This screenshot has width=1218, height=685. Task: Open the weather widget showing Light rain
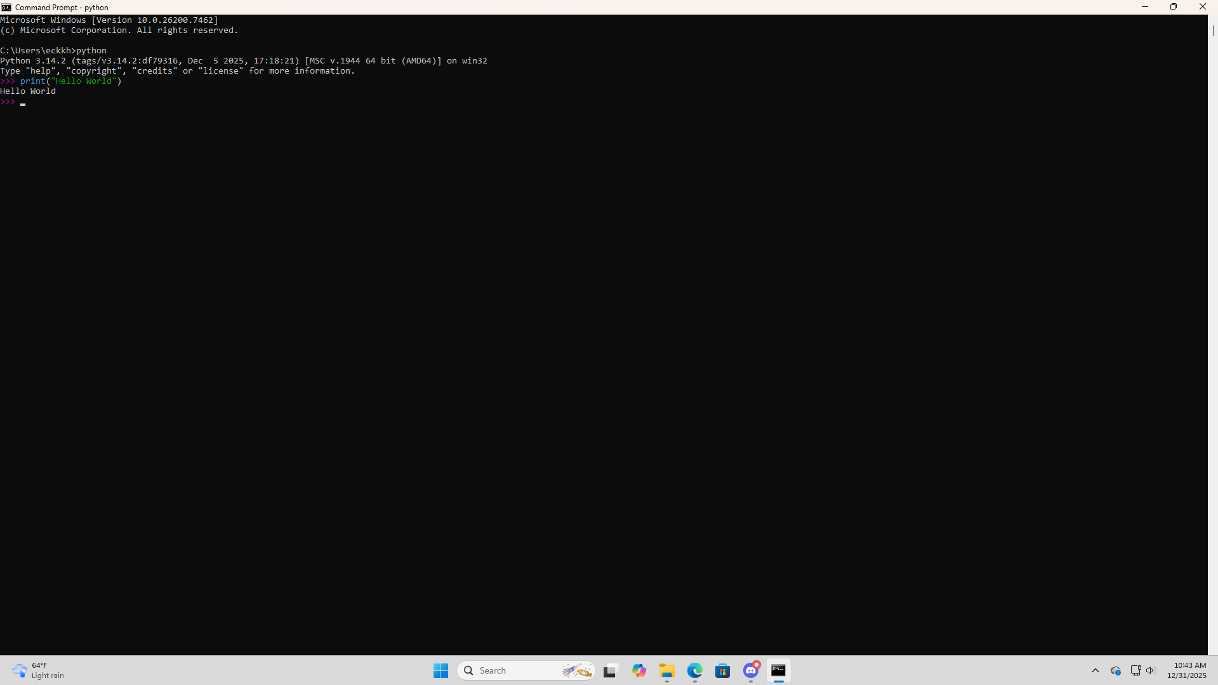tap(39, 670)
